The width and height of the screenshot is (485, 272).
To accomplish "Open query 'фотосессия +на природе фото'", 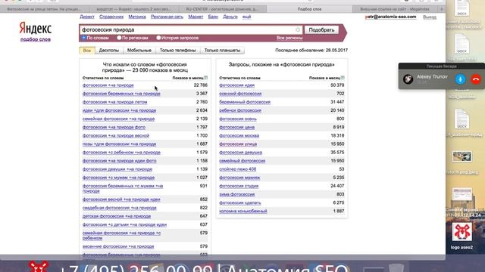I will pyautogui.click(x=114, y=127).
